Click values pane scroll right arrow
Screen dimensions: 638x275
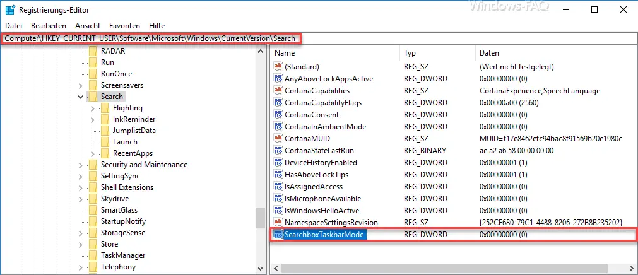tap(633, 269)
